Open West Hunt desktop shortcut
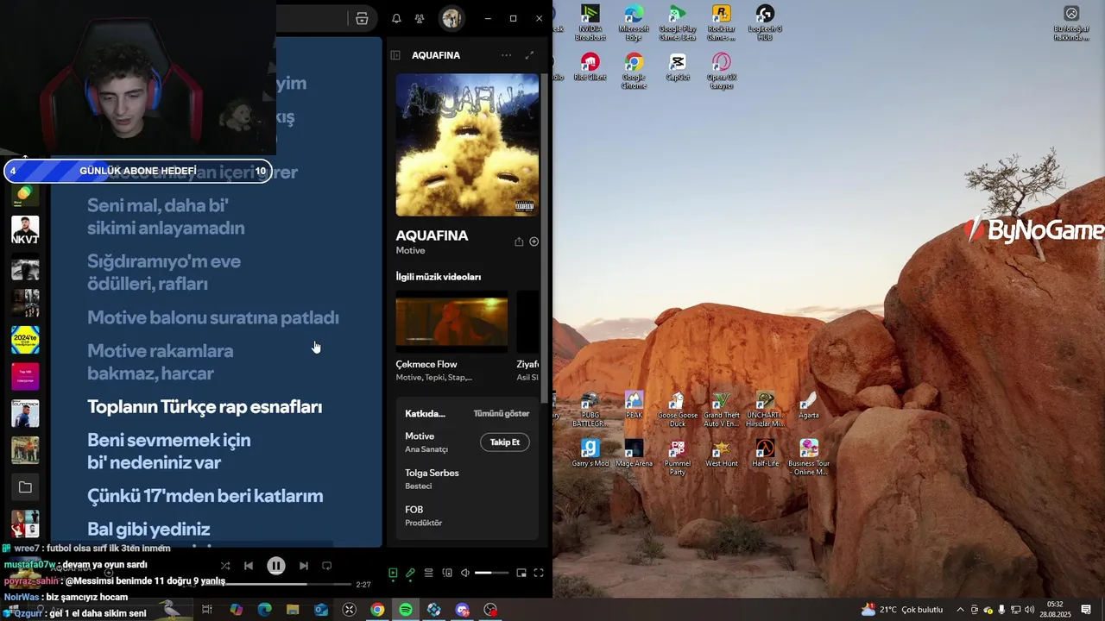 [721, 453]
